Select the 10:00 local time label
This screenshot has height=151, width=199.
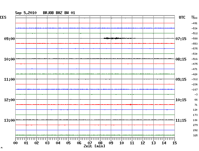9,59
